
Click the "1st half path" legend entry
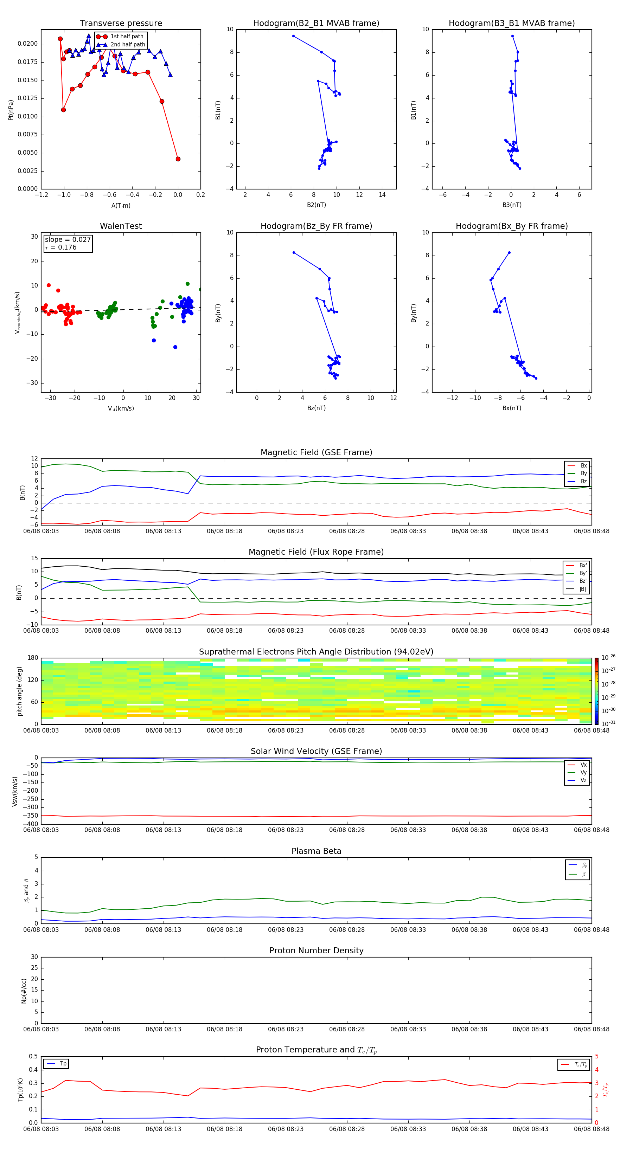point(120,37)
